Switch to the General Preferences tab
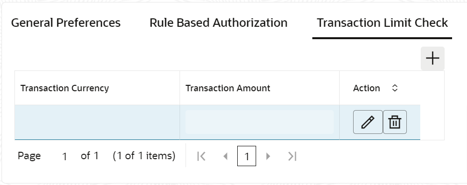Image resolution: width=467 pixels, height=185 pixels. tap(66, 23)
